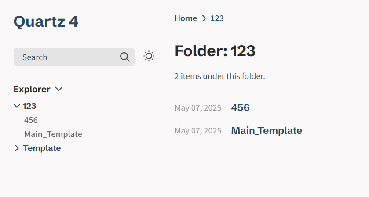Click the Quartz 4 site title
The height and width of the screenshot is (197, 369).
tap(46, 21)
